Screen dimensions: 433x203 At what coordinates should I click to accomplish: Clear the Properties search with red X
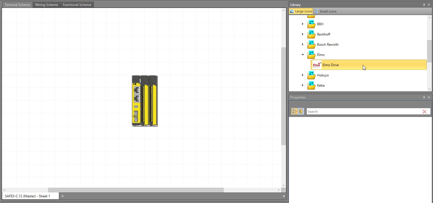click(x=424, y=112)
